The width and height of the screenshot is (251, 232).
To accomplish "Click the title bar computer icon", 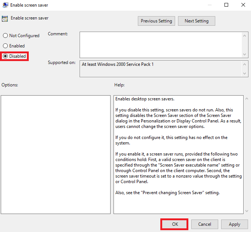I will [5, 5].
